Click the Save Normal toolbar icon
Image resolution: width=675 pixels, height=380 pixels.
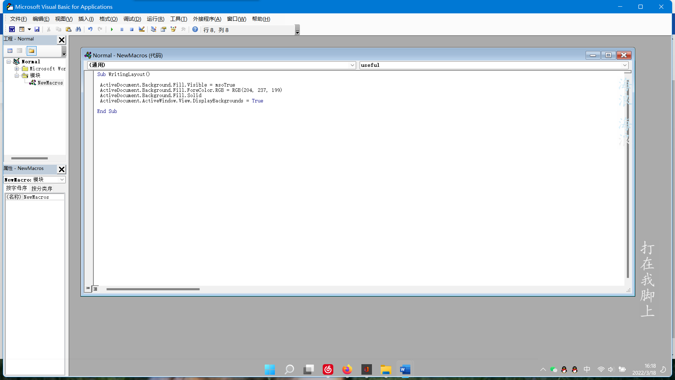coord(37,30)
